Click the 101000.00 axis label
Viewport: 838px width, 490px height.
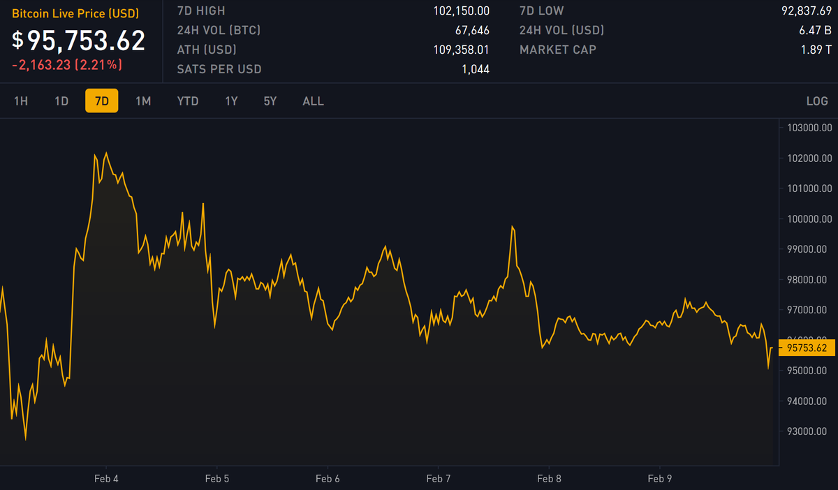809,188
